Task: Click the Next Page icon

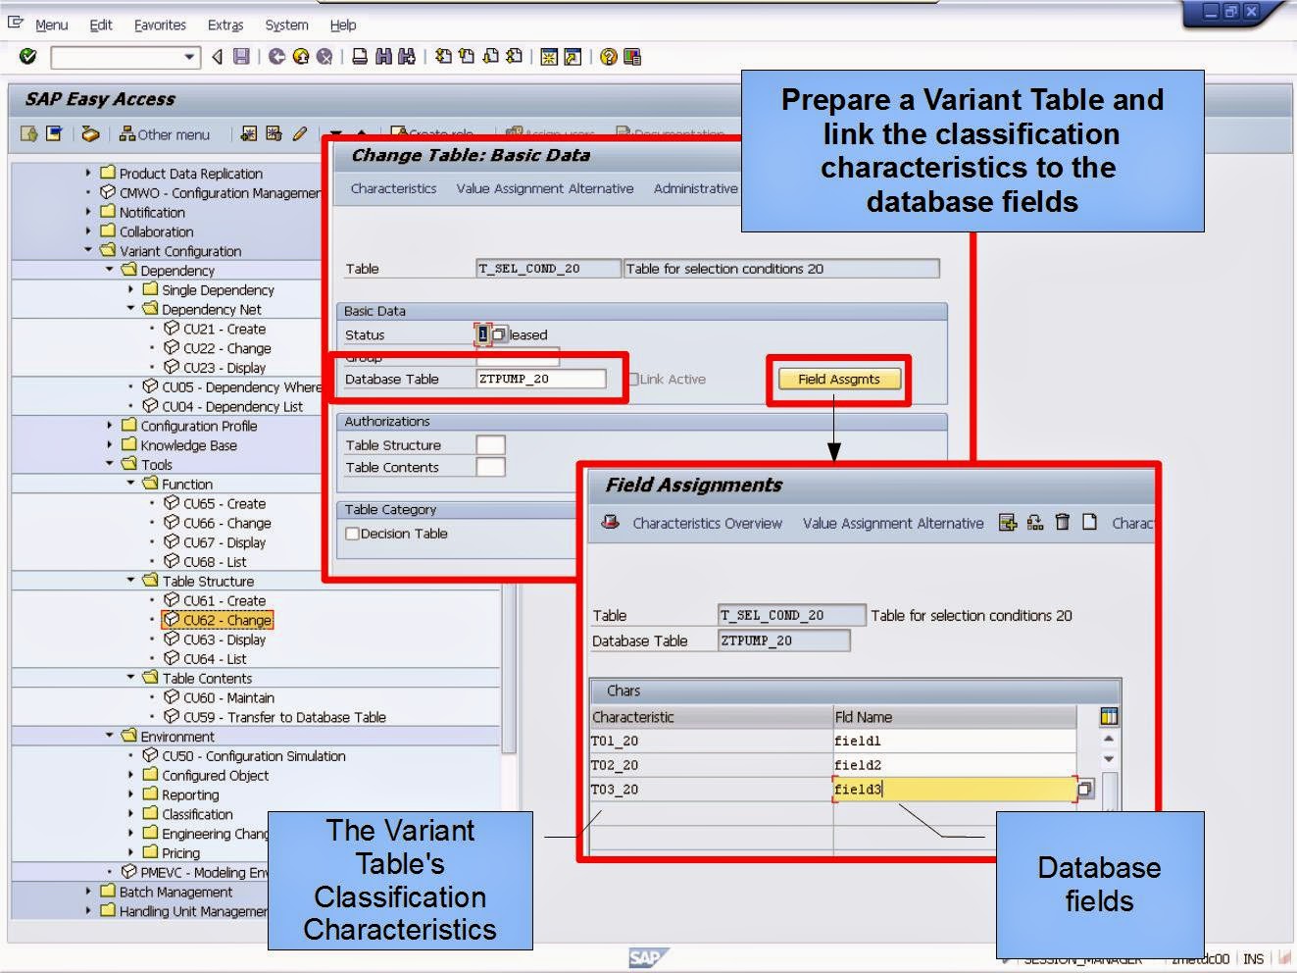Action: pos(490,57)
